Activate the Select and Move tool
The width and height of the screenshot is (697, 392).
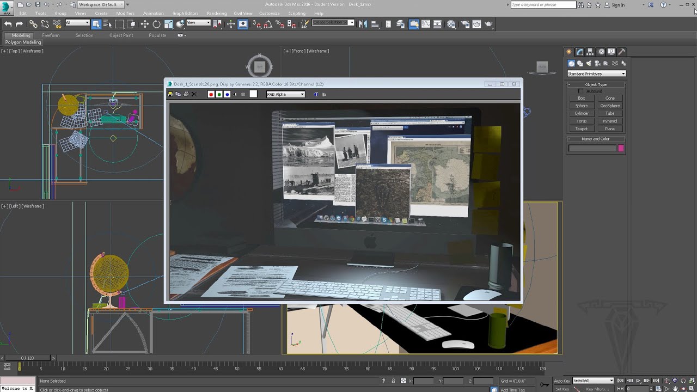[x=144, y=24]
